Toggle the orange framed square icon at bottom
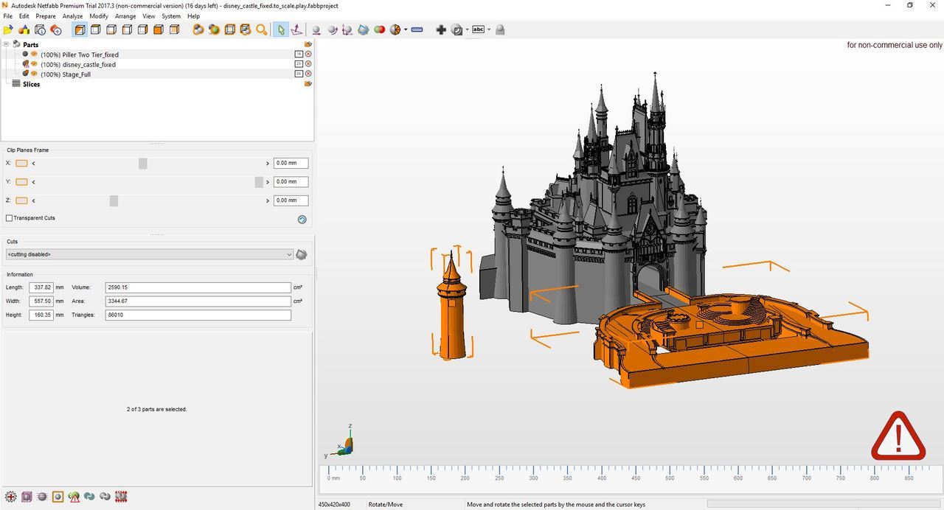944x510 pixels. (58, 497)
